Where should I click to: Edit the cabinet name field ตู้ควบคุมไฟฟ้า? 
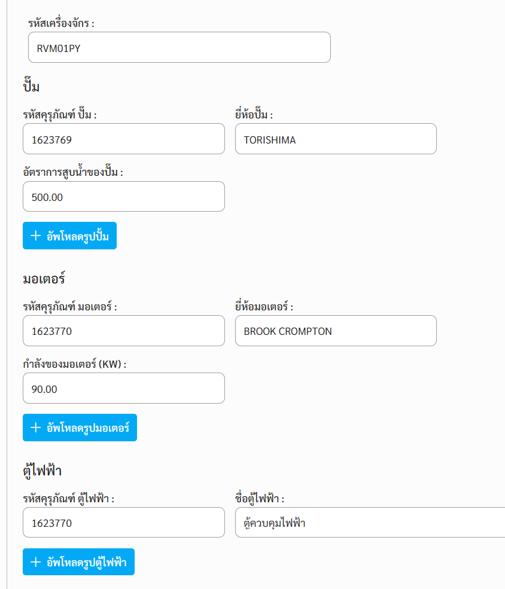click(x=370, y=522)
